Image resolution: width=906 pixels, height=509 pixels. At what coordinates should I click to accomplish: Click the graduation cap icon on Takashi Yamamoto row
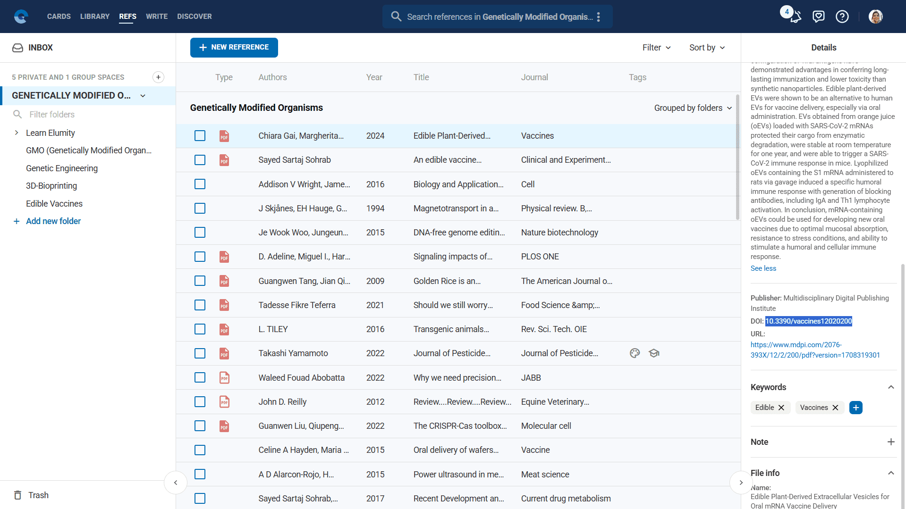point(654,353)
